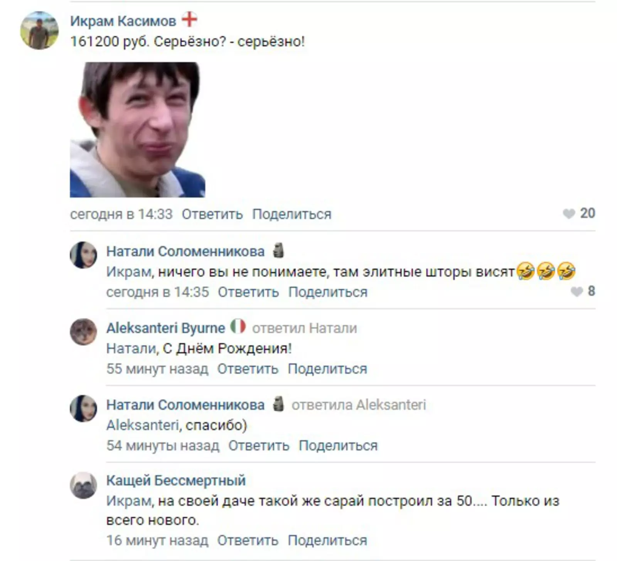Reply to Натали's comment posted at 14:35
The width and height of the screenshot is (617, 561).
pos(248,292)
